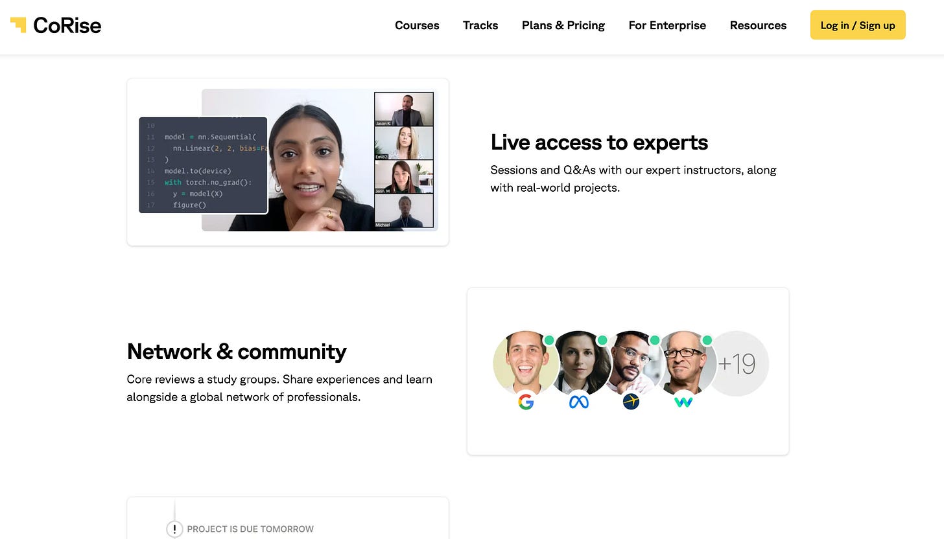Click the woman's avatar above Meta logo
The width and height of the screenshot is (944, 539).
578,363
